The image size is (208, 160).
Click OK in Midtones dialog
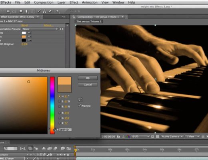[88, 78]
